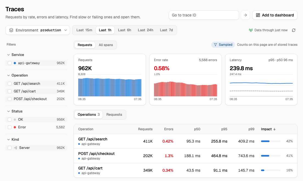Screen dimensions: 303x181
Task: Switch to the All spans view
Action: point(106,45)
